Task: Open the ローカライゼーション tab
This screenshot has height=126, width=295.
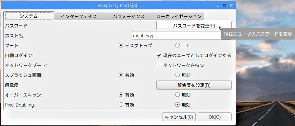Action: click(x=179, y=16)
